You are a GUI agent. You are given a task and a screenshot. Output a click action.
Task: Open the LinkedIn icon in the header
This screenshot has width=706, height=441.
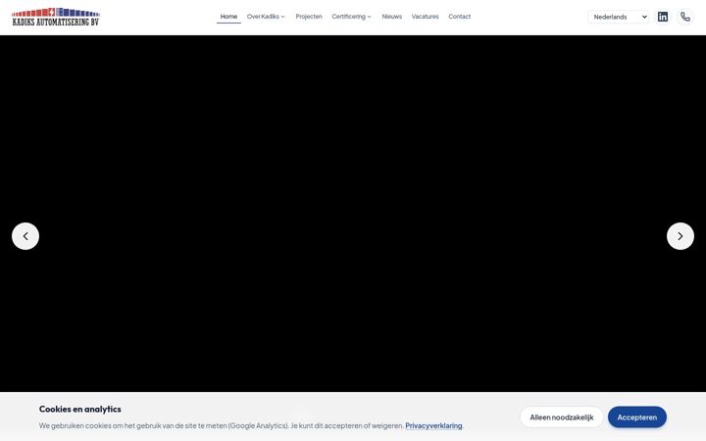pos(662,17)
